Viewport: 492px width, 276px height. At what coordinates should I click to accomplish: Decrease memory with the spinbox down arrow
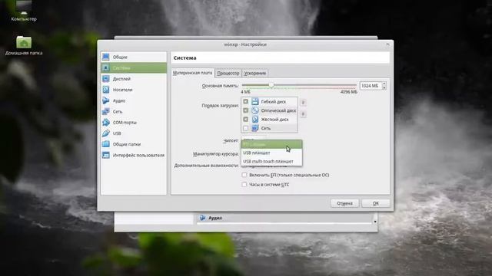coord(384,87)
